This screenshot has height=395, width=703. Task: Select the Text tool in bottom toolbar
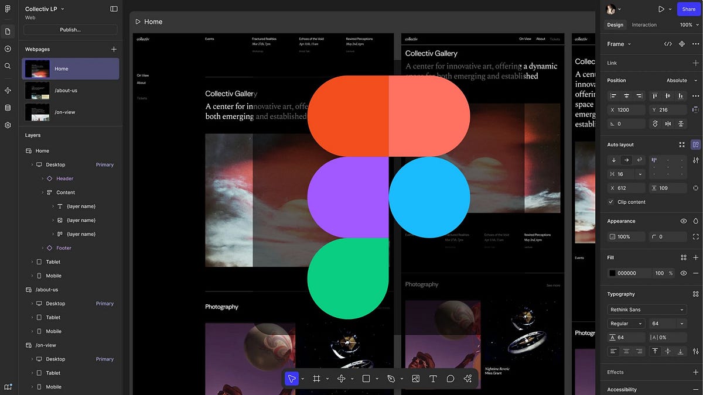point(433,379)
